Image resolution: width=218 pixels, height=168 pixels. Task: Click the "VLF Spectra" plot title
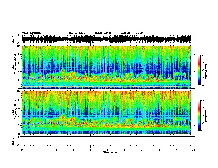(31, 33)
